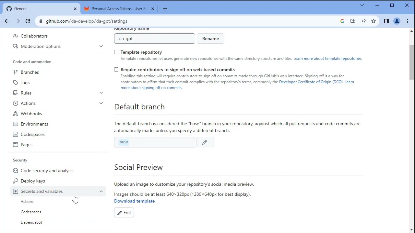
Task: Bookmark this page with star icon
Action: (x=373, y=21)
